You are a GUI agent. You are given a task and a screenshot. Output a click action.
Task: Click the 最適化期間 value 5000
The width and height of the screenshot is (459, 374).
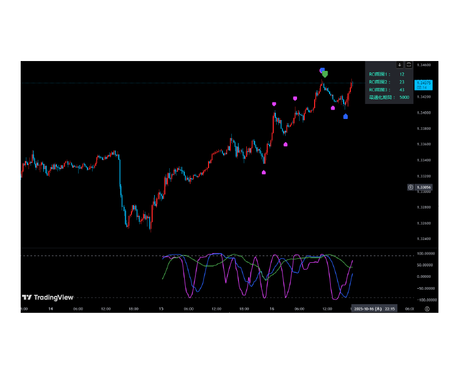coord(404,97)
